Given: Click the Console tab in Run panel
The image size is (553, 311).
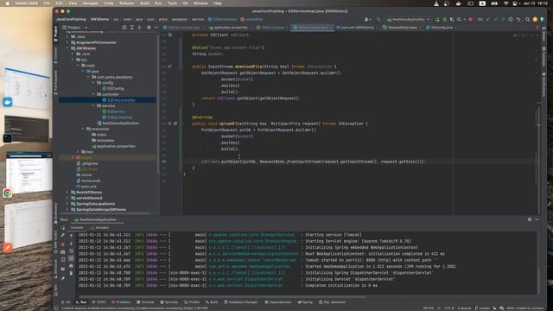Looking at the screenshot, I should click(77, 227).
